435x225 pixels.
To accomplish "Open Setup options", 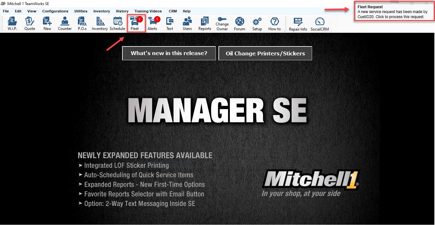I will pos(257,23).
